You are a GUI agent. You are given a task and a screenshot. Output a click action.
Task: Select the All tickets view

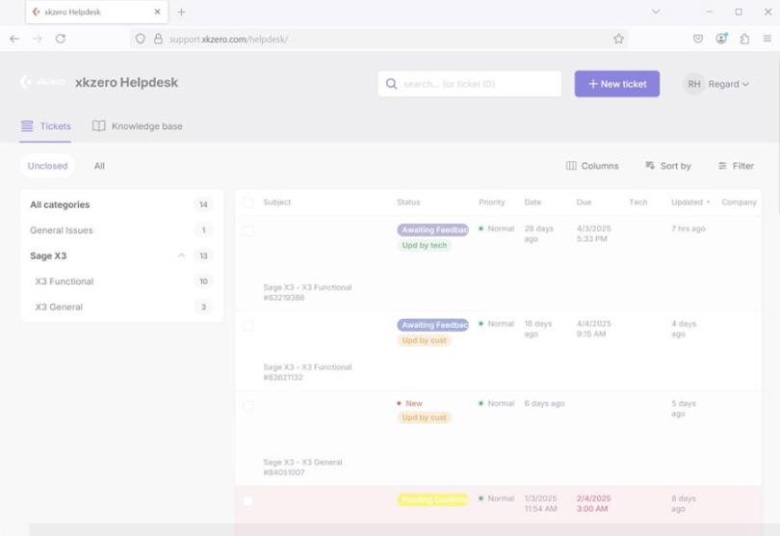(99, 166)
